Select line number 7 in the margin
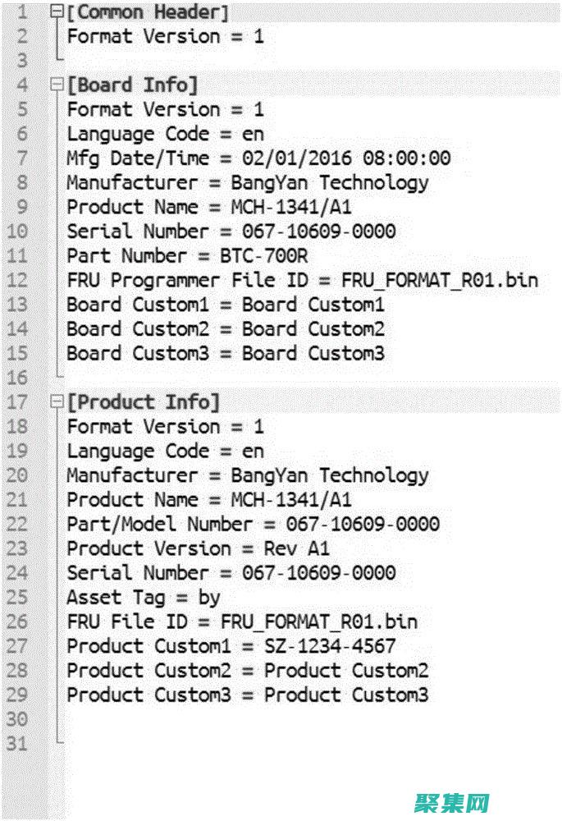The width and height of the screenshot is (562, 821). coord(21,158)
